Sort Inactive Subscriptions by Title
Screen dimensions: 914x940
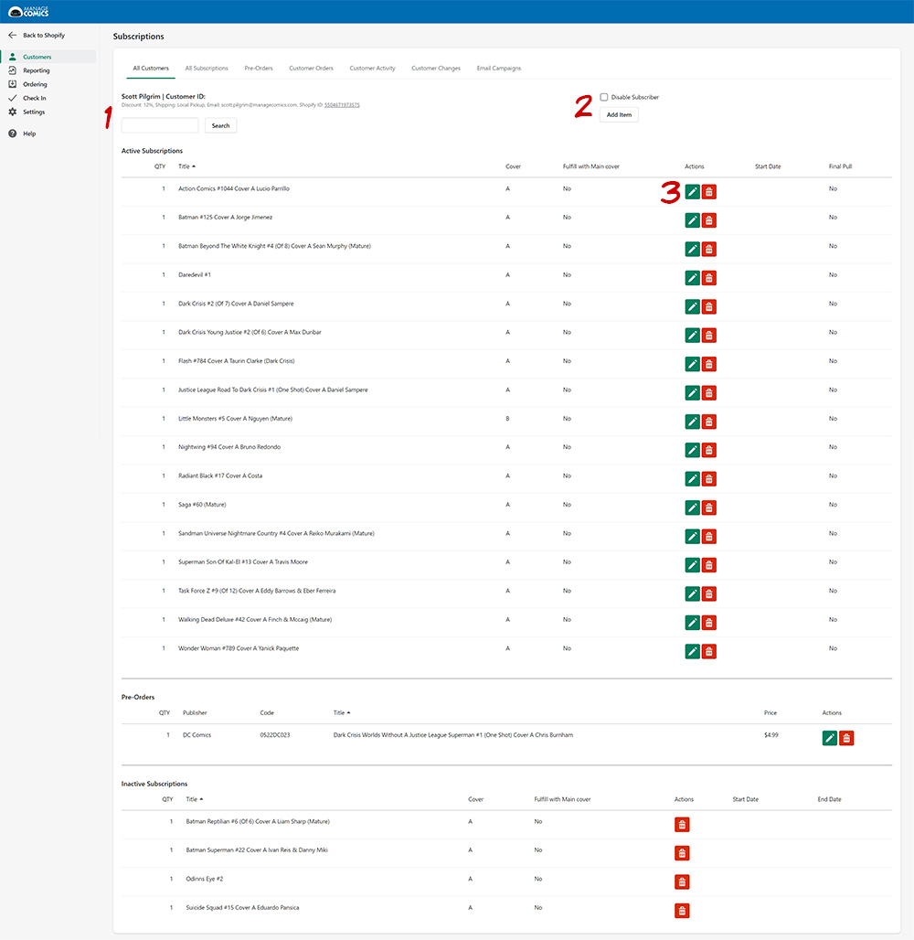click(194, 799)
